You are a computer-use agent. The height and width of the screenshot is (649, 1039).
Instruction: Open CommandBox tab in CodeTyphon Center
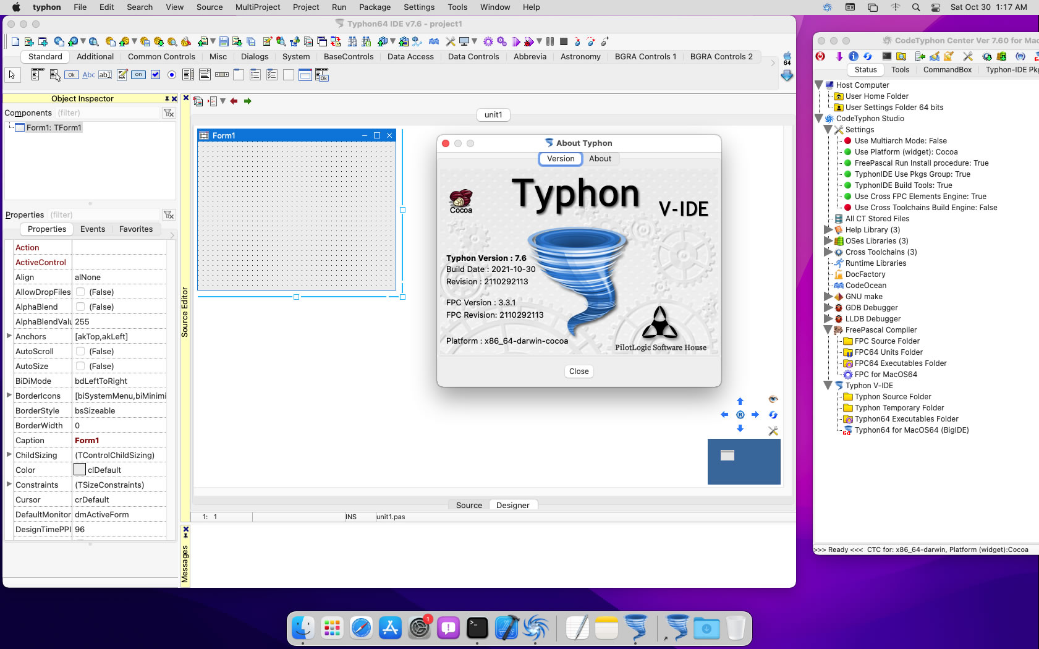pyautogui.click(x=948, y=70)
